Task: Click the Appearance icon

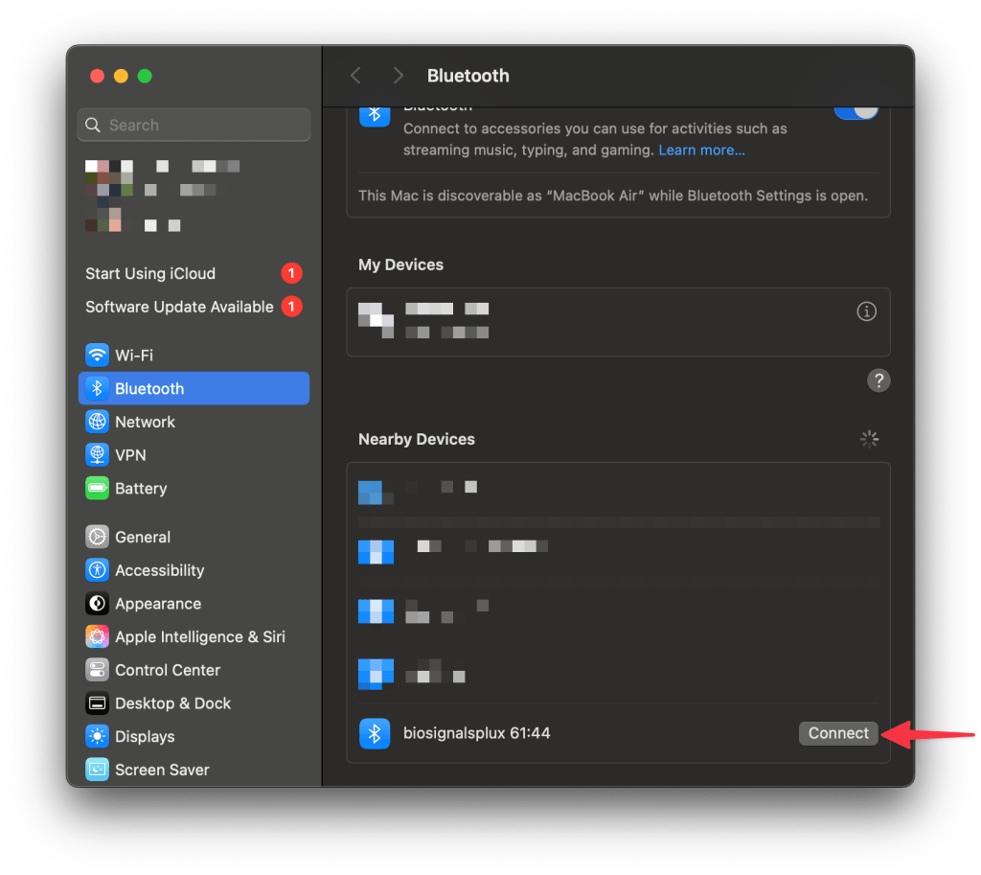Action: 97,604
